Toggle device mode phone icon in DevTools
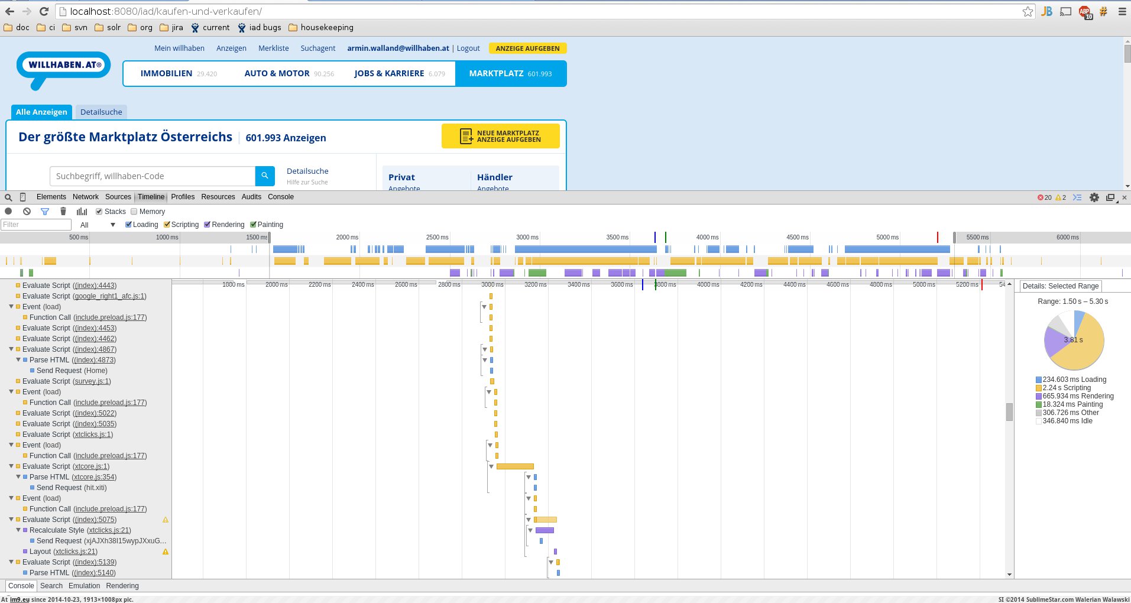Image resolution: width=1131 pixels, height=603 pixels. (23, 197)
